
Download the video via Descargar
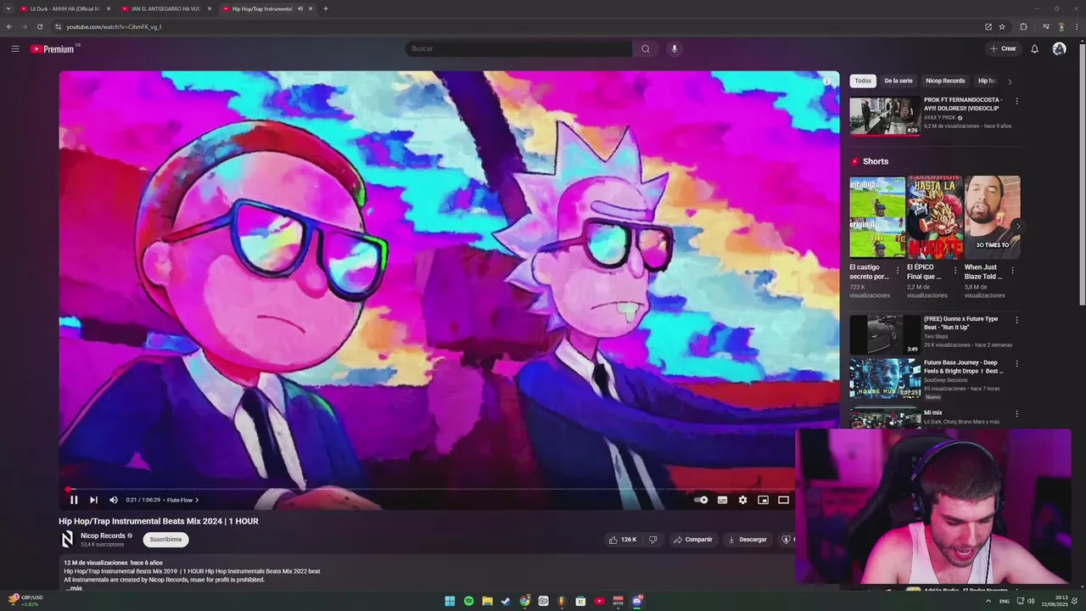click(x=747, y=540)
